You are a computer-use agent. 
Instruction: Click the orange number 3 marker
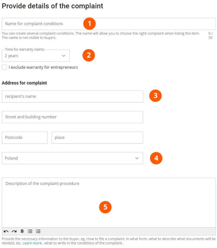(156, 96)
